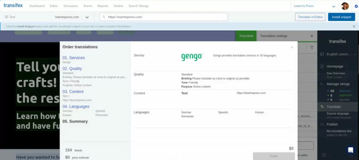Click the Install snippet button
Viewport: 359px width, 160px height.
[341, 17]
